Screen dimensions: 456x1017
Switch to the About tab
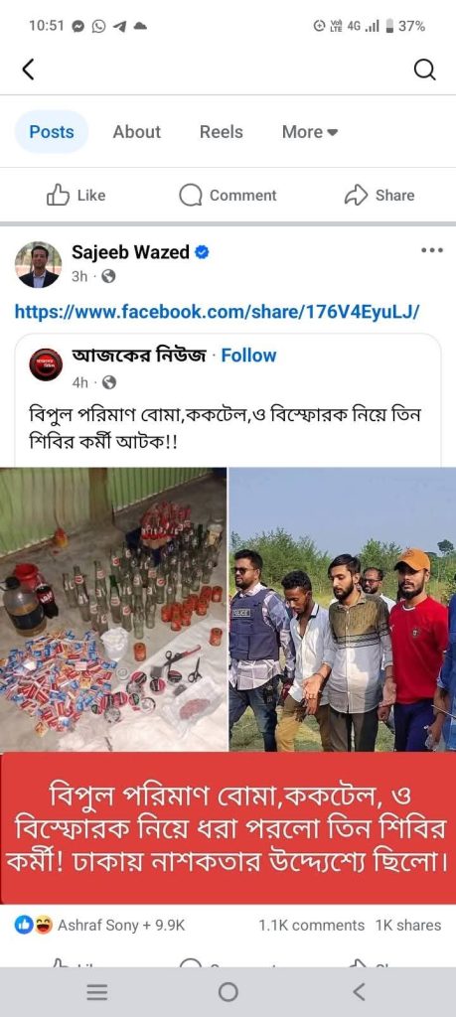click(x=137, y=132)
